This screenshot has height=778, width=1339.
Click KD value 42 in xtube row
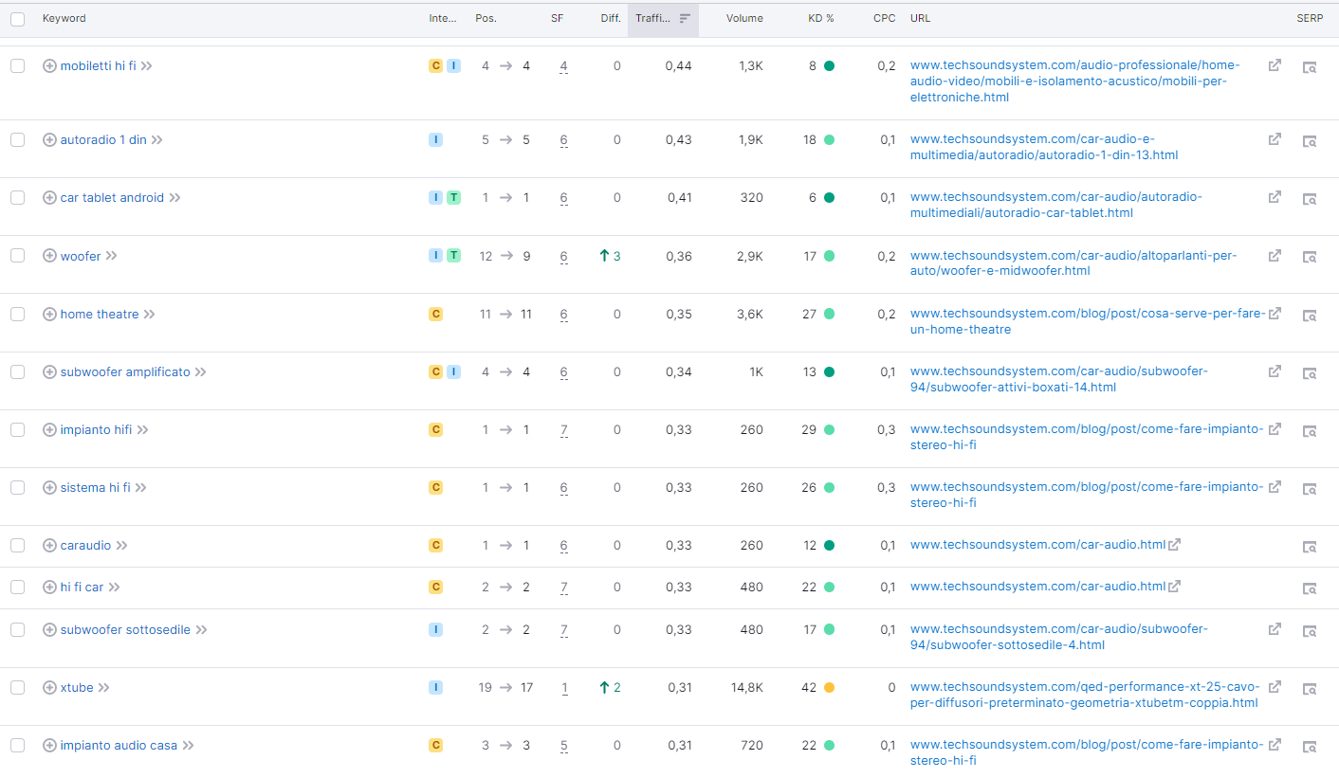pos(809,687)
